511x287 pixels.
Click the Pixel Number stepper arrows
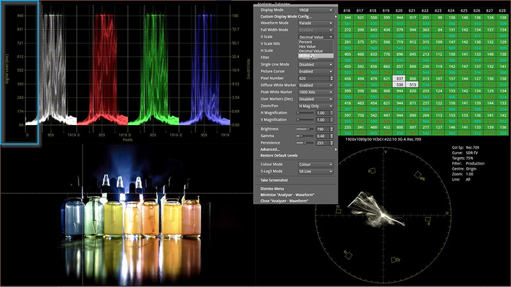pyautogui.click(x=332, y=78)
